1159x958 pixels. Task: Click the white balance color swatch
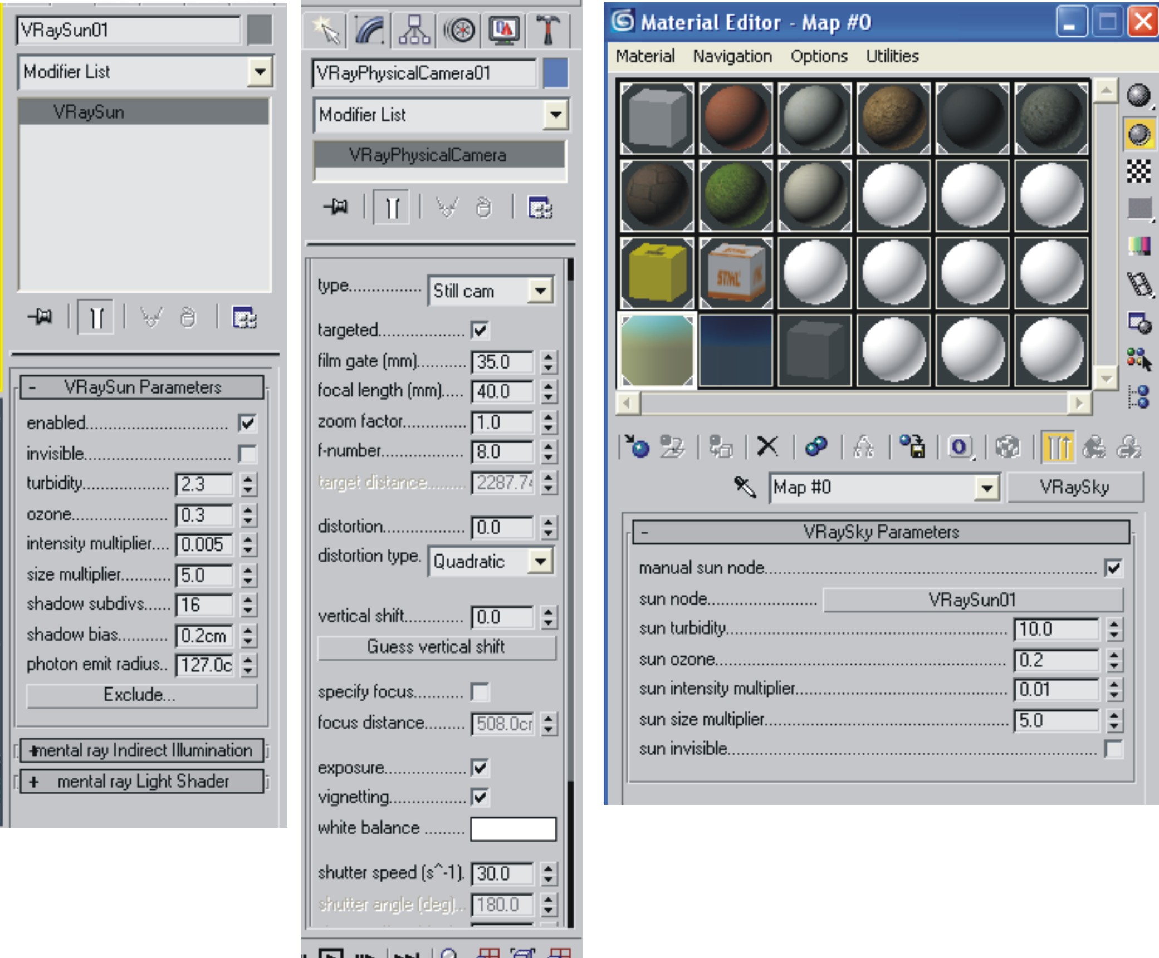513,828
